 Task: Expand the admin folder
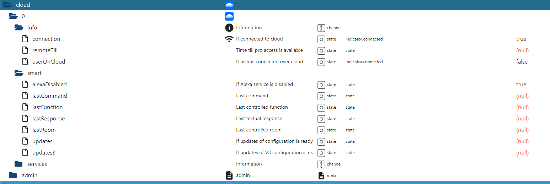13,175
